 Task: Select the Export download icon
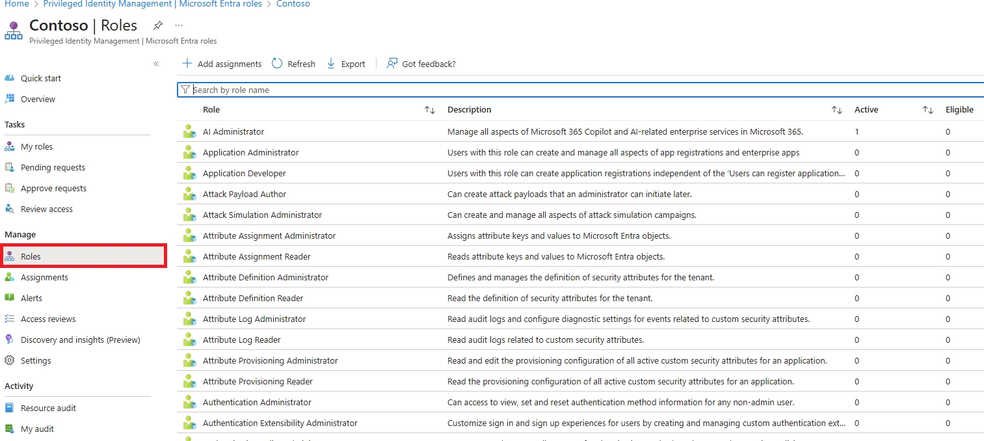[334, 64]
